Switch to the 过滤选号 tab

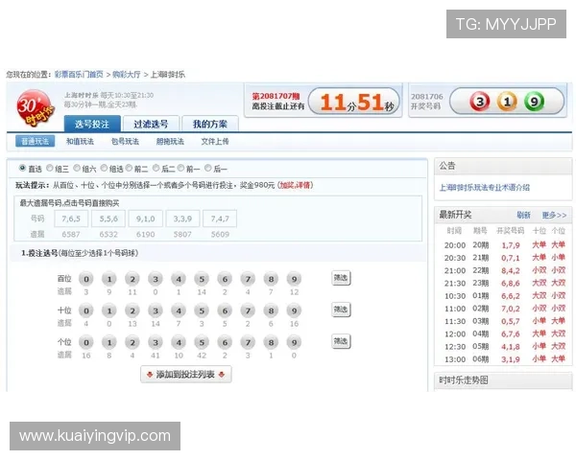click(x=151, y=124)
